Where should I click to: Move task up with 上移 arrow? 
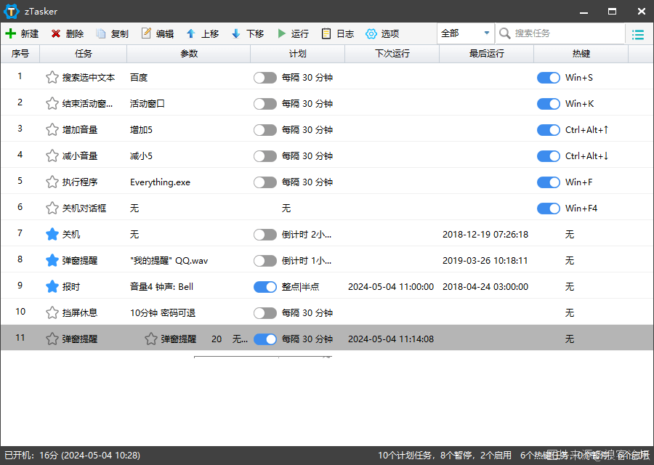pyautogui.click(x=191, y=34)
